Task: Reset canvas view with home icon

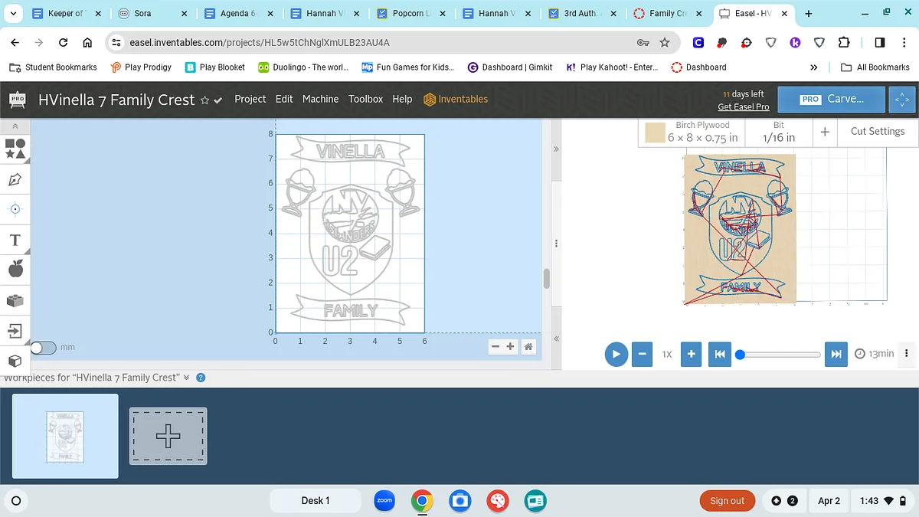Action: pos(528,347)
